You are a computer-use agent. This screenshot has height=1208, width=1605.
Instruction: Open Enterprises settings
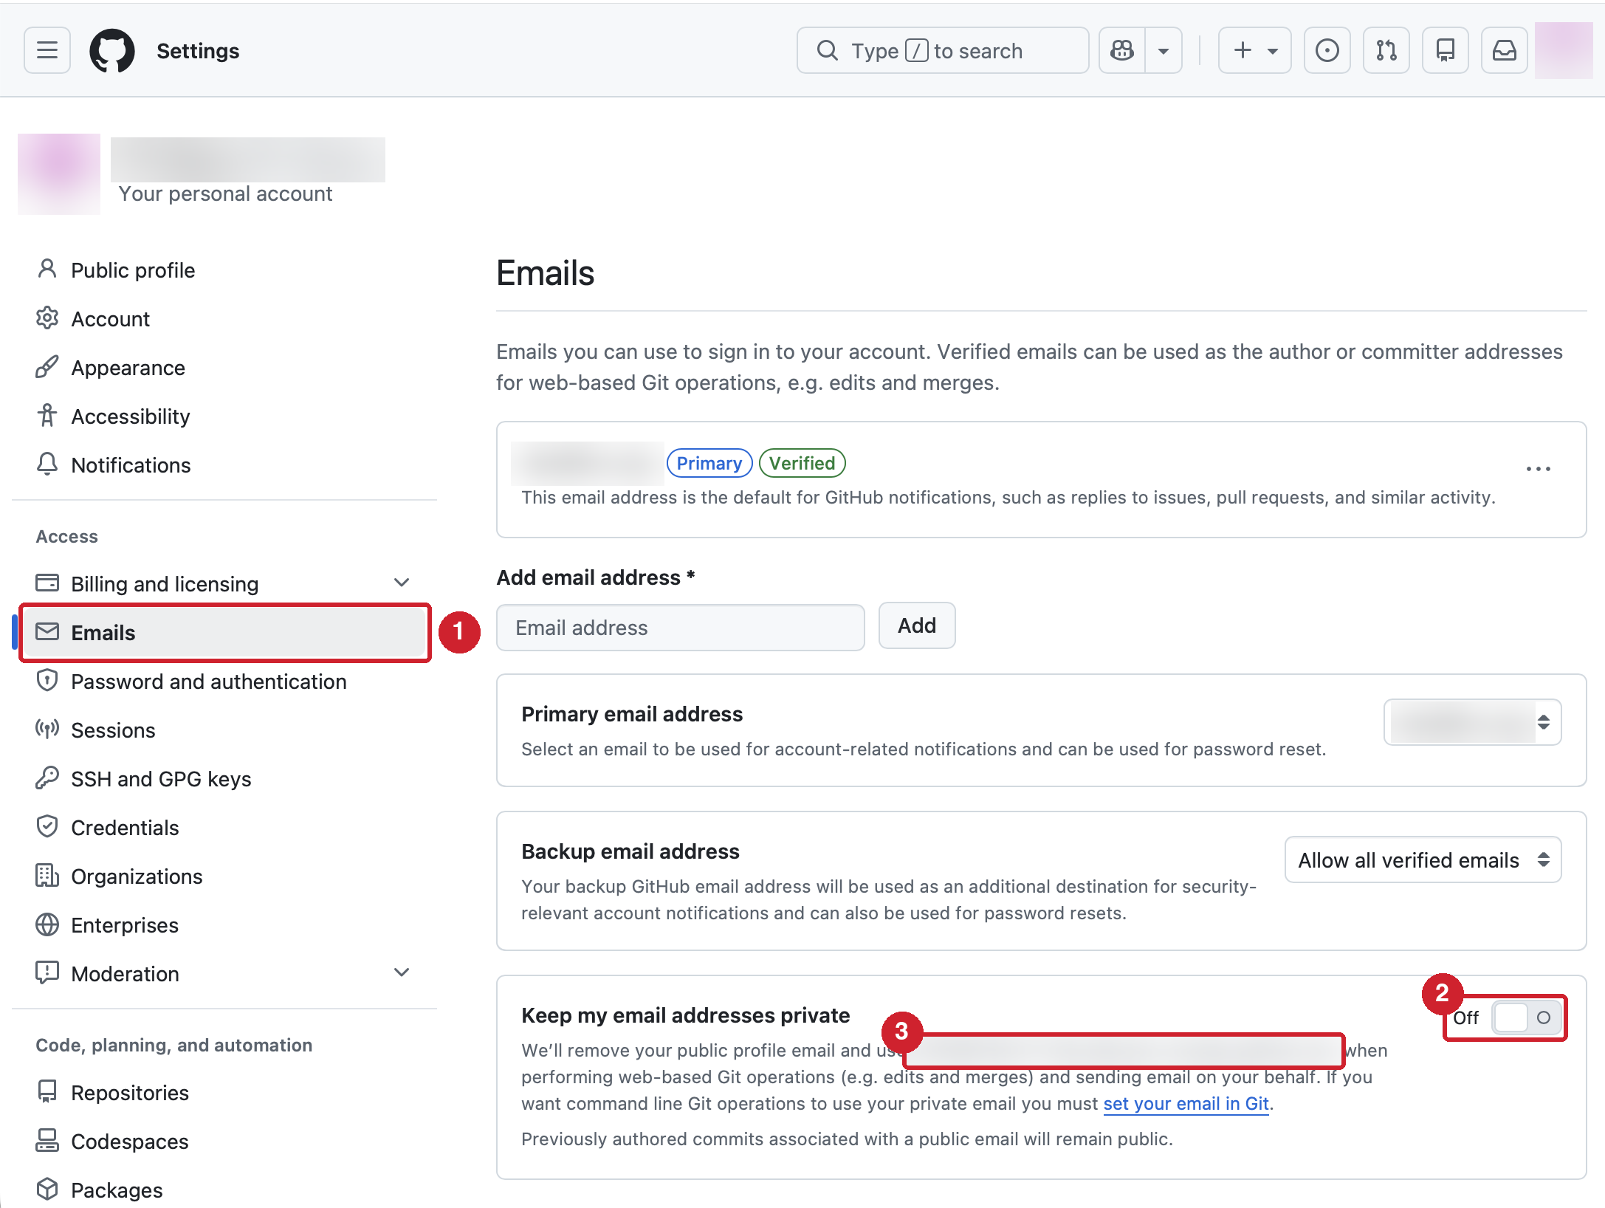coord(125,925)
